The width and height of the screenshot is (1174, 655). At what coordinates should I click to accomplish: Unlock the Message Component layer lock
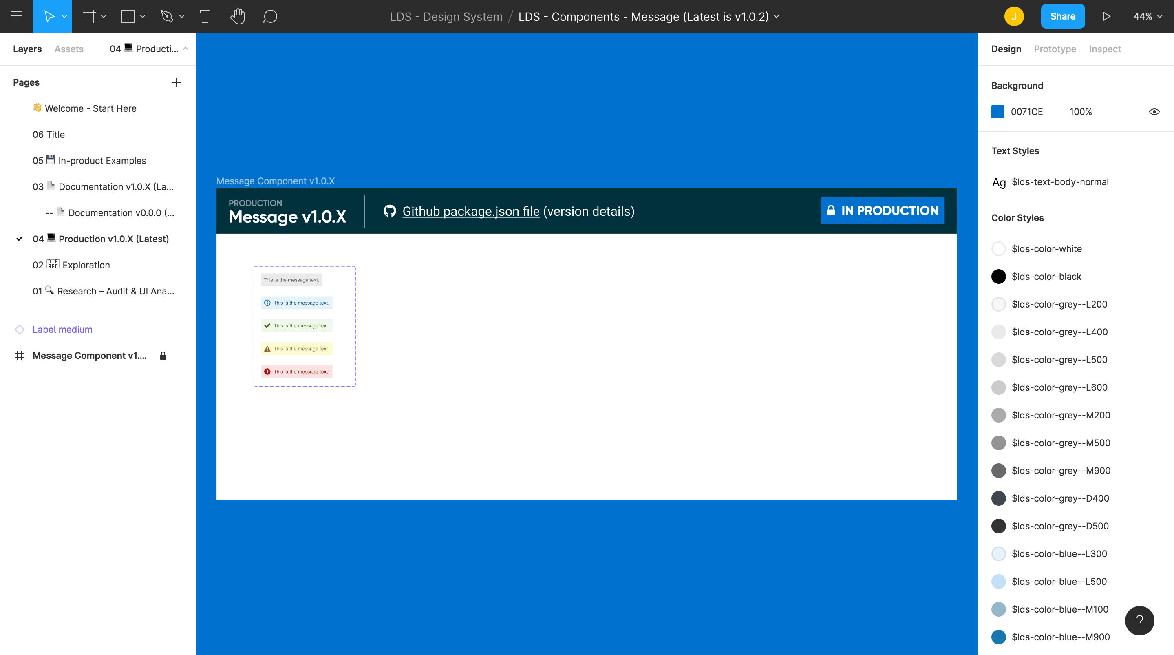click(x=163, y=356)
